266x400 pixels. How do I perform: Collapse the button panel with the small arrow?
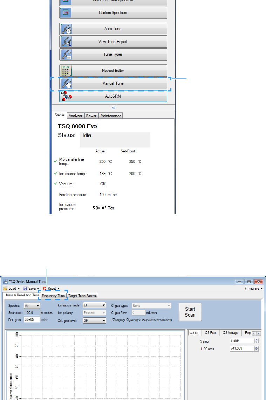(114, 108)
